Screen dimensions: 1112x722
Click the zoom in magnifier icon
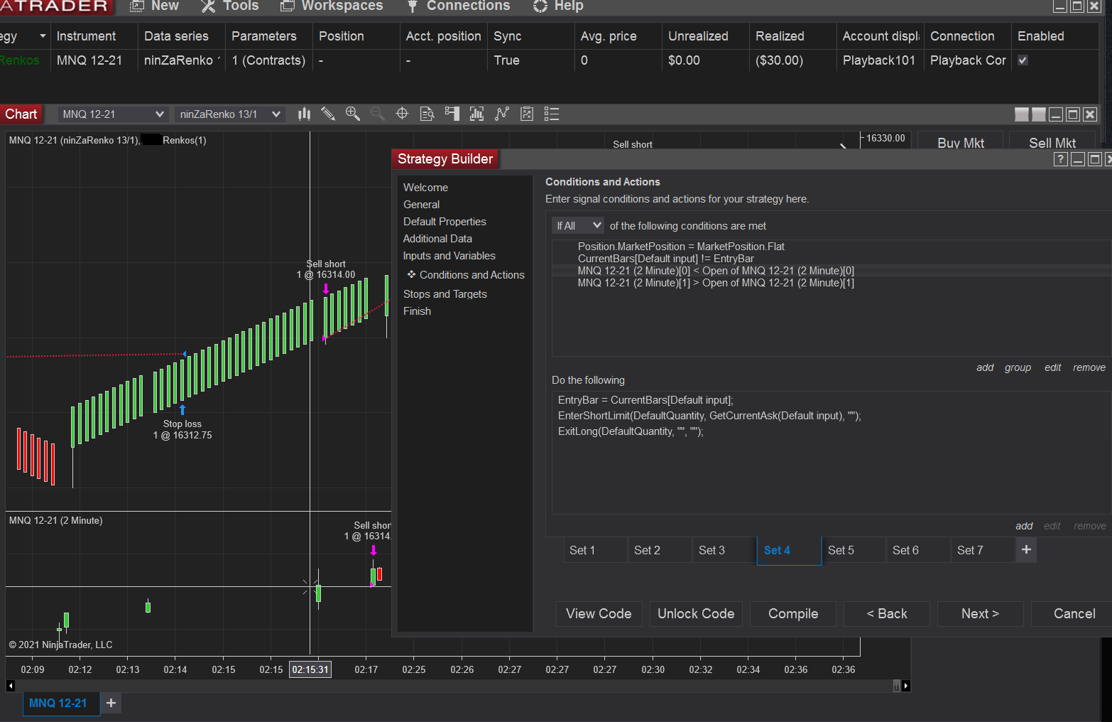tap(352, 114)
